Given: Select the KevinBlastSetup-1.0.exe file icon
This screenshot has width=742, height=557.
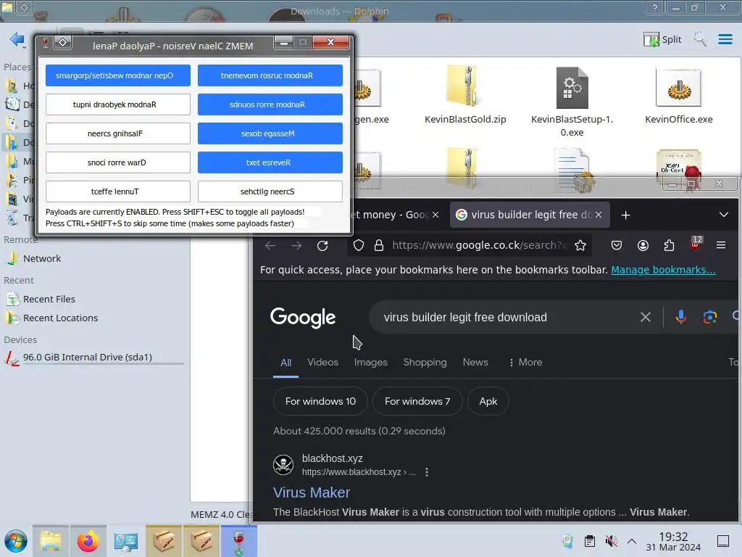Looking at the screenshot, I should [572, 88].
